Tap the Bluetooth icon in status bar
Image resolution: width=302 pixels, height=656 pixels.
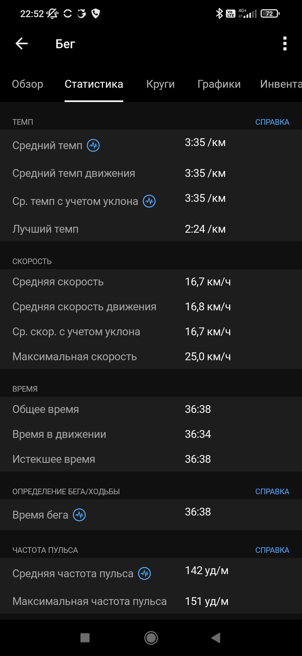coord(219,13)
